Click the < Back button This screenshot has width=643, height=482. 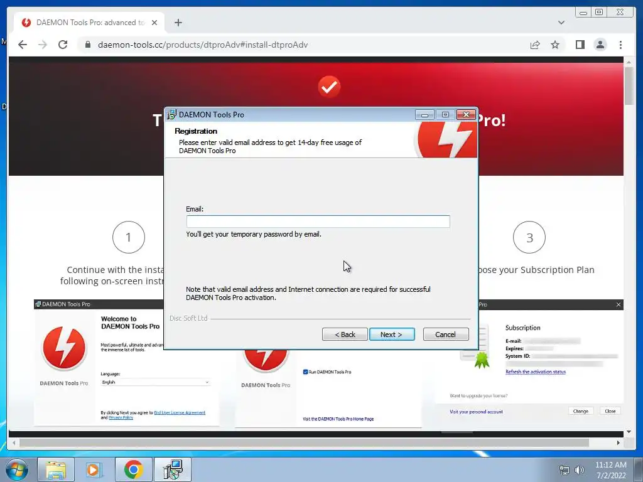345,335
